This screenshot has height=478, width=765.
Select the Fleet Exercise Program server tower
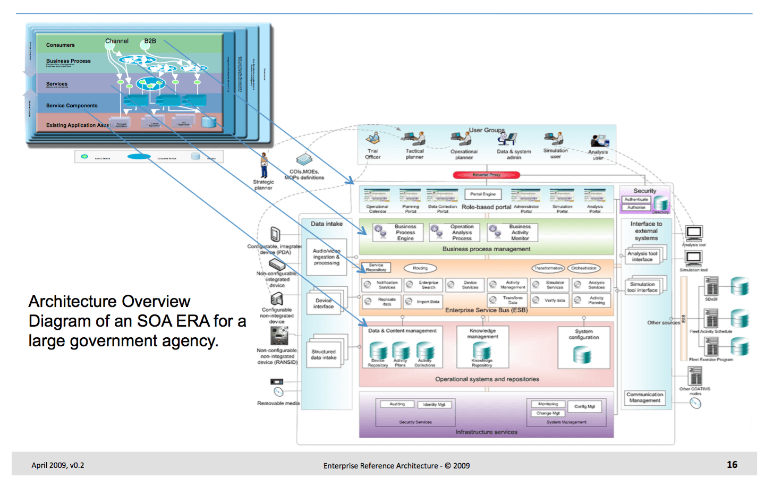point(711,346)
